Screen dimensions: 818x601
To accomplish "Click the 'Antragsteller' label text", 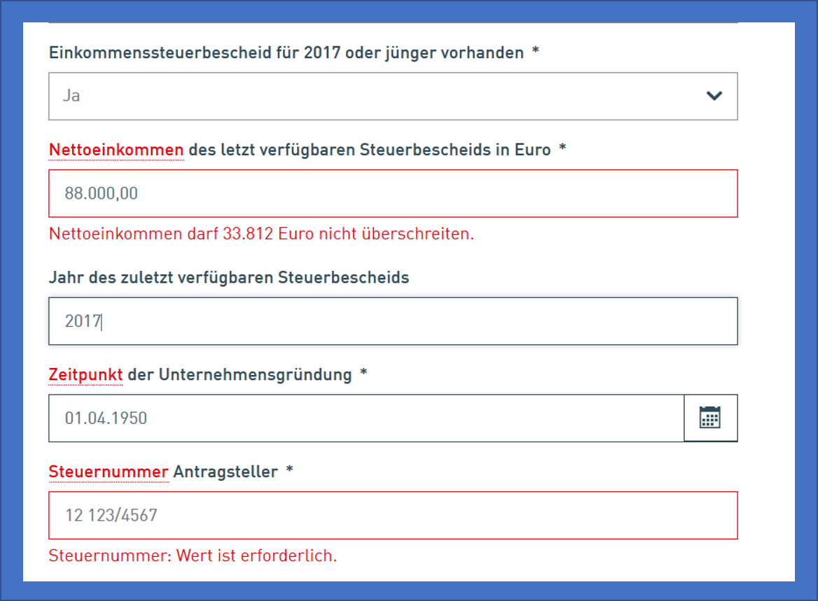I will pyautogui.click(x=226, y=472).
